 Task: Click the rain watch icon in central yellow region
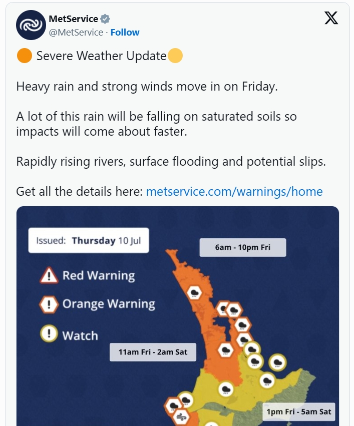[226, 389]
